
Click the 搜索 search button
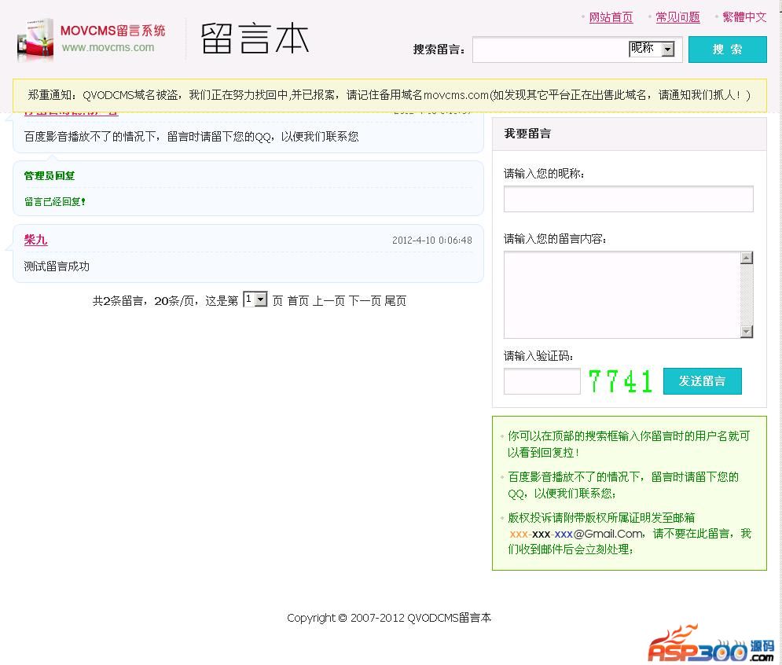click(727, 49)
